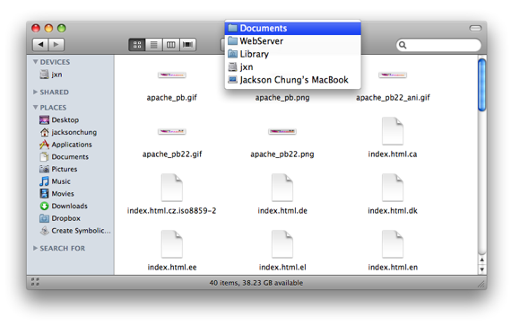Switch to list view
The image size is (520, 326).
154,45
